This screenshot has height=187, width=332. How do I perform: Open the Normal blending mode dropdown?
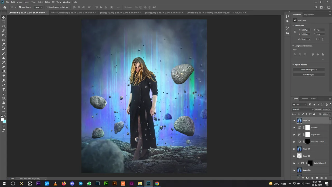[303, 109]
